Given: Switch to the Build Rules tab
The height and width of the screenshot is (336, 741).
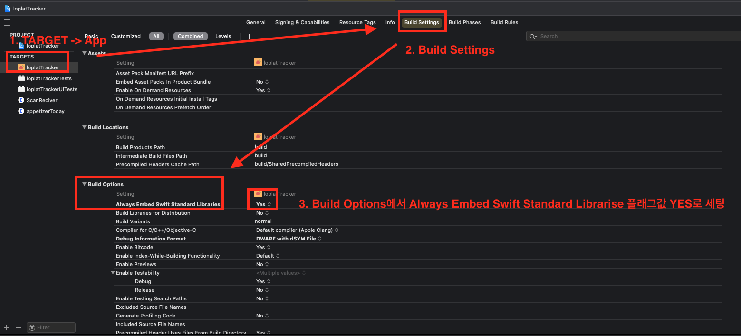Looking at the screenshot, I should (504, 22).
